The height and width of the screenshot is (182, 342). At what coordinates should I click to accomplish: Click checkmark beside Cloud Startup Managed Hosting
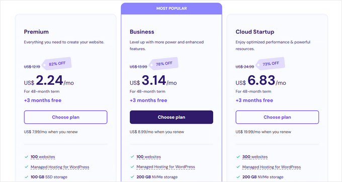238,167
